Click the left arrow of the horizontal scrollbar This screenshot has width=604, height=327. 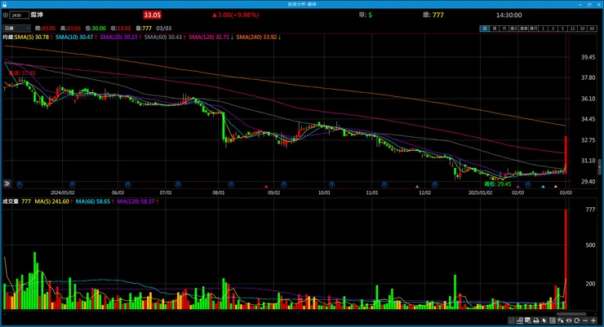(x=4, y=314)
